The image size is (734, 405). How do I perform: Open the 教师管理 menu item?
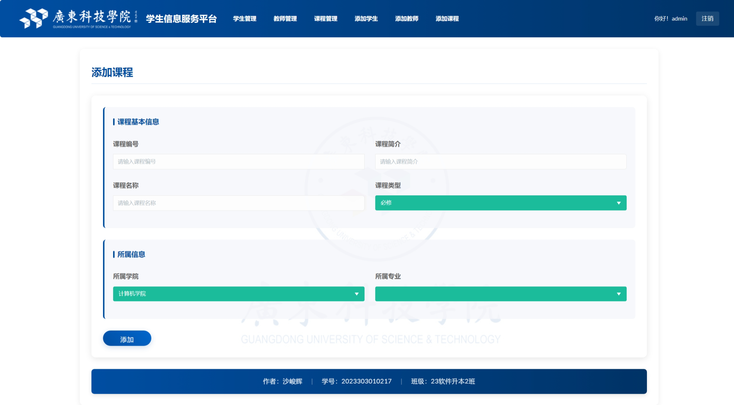tap(285, 19)
